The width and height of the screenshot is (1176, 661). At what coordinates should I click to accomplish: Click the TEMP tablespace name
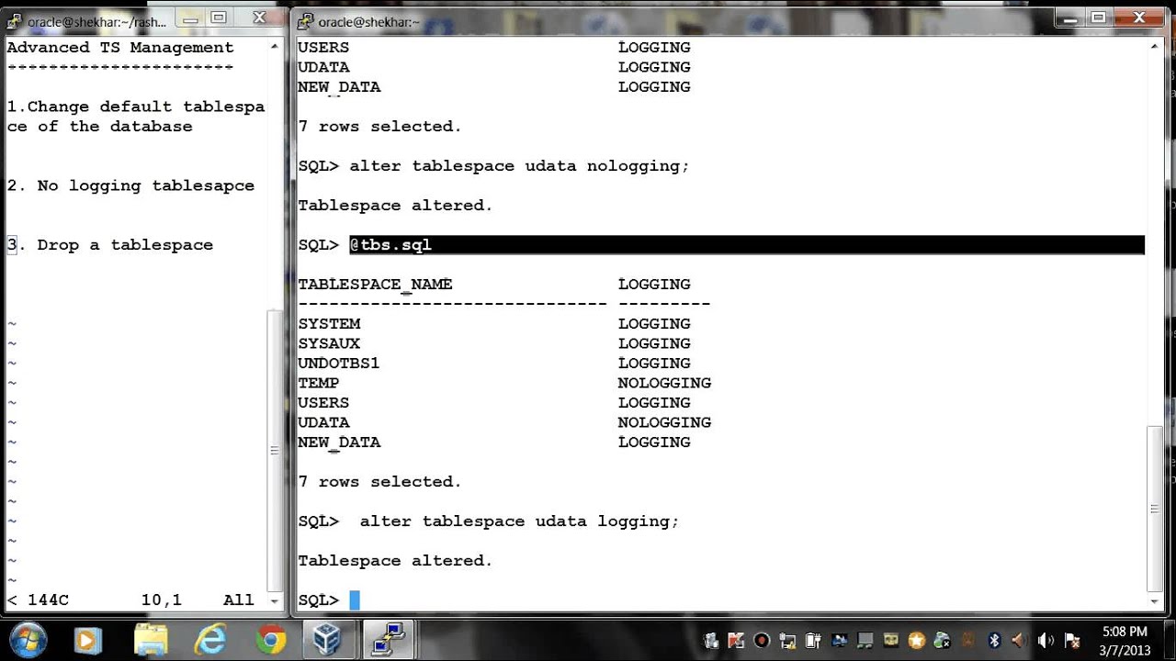click(319, 383)
